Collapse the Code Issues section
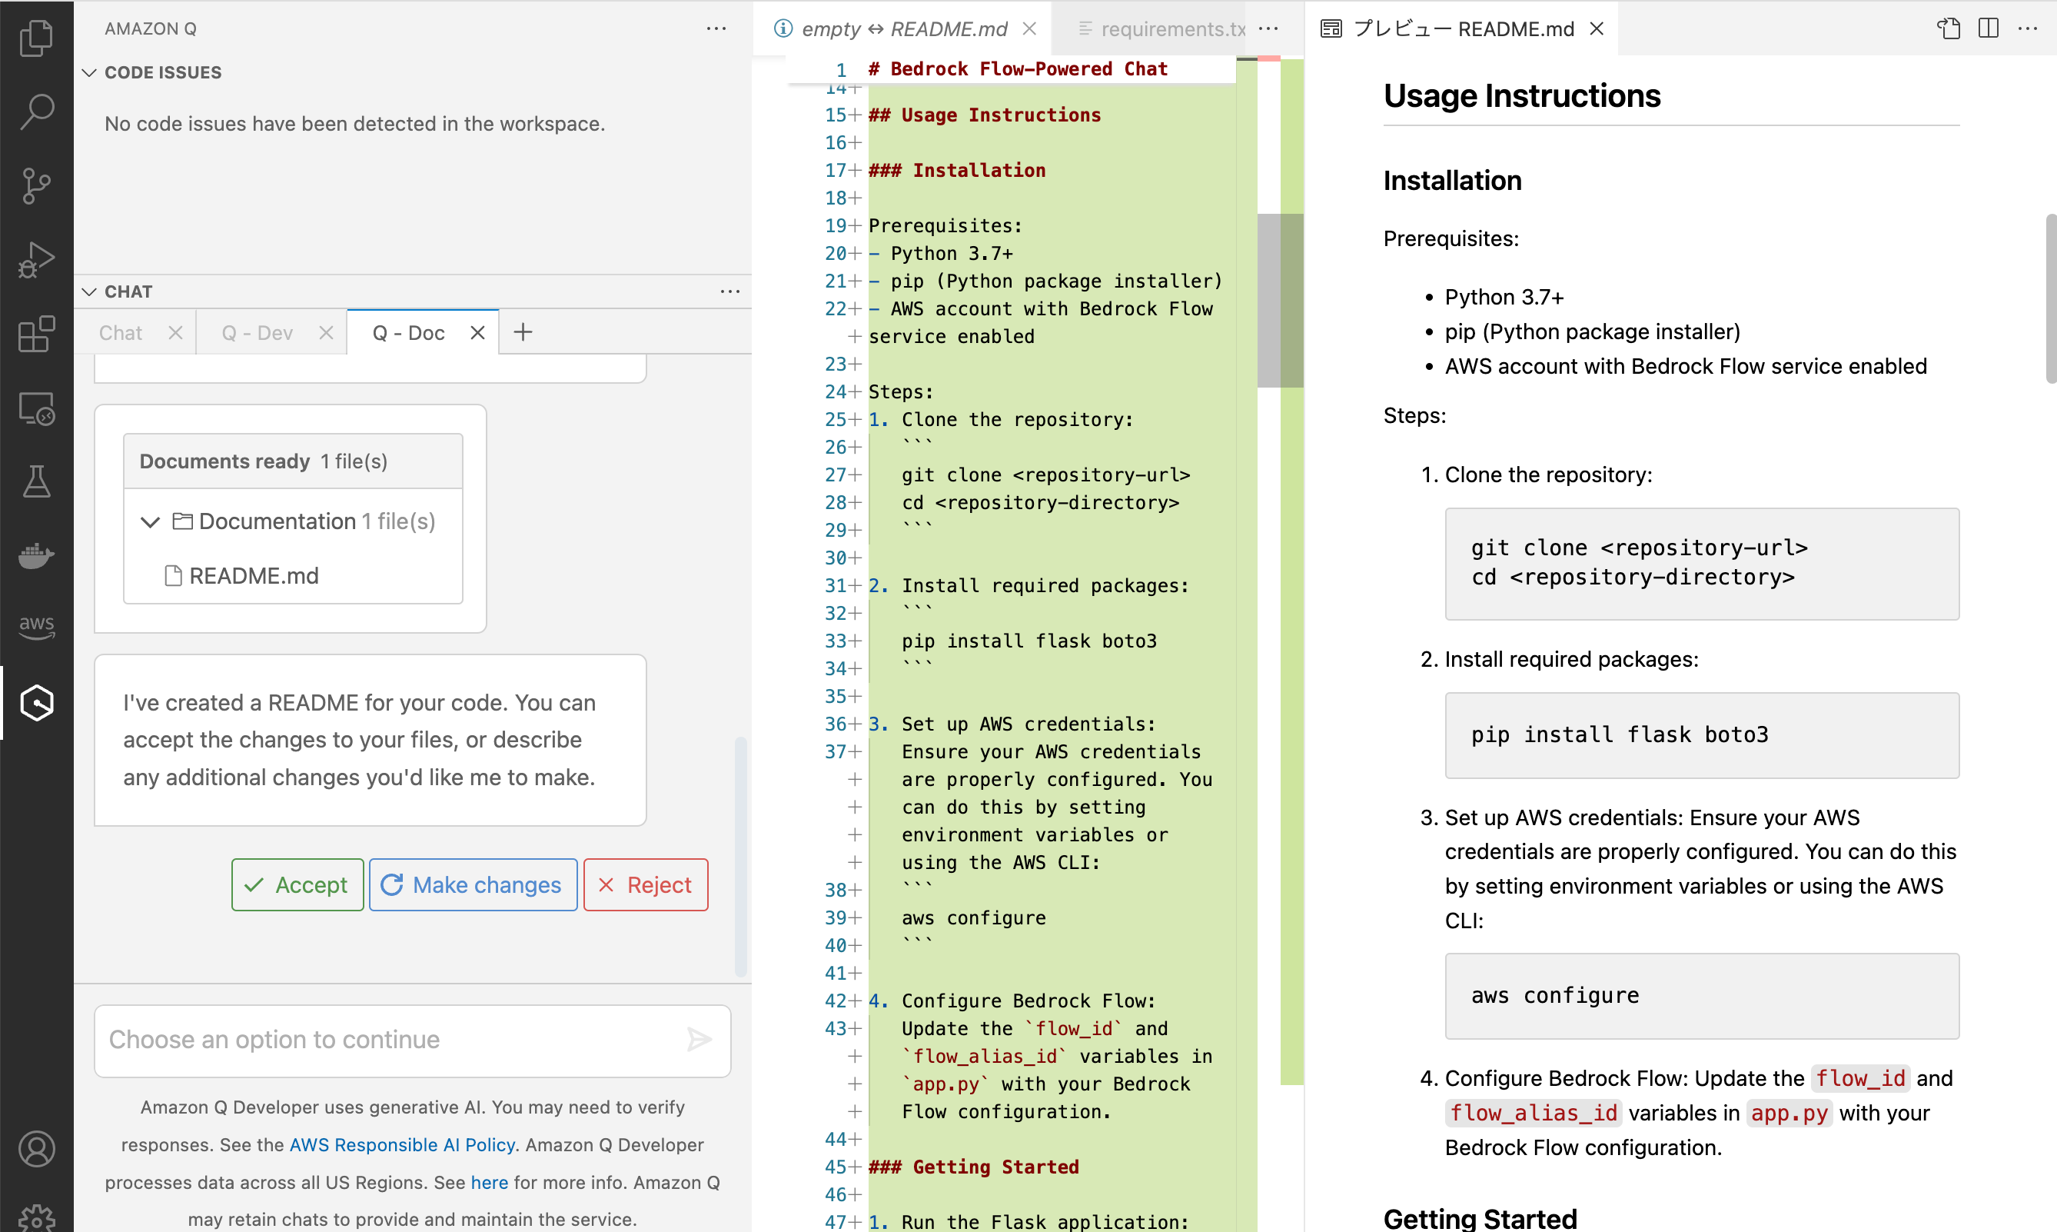This screenshot has height=1232, width=2057. coord(90,72)
